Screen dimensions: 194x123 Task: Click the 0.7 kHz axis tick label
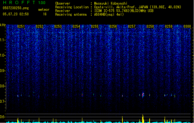tap(2, 101)
